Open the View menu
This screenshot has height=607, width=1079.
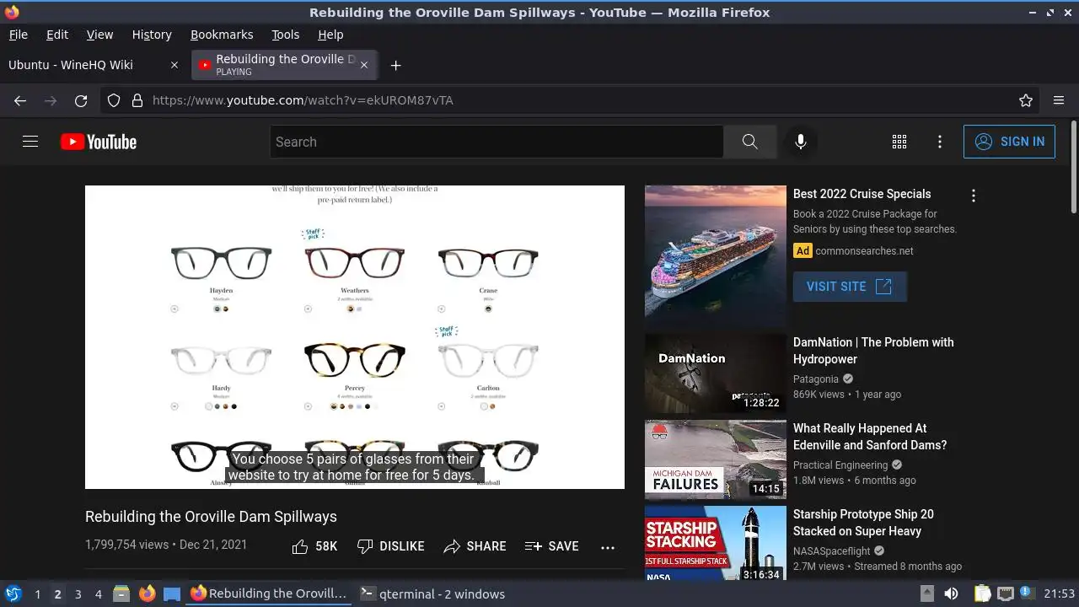click(x=99, y=35)
